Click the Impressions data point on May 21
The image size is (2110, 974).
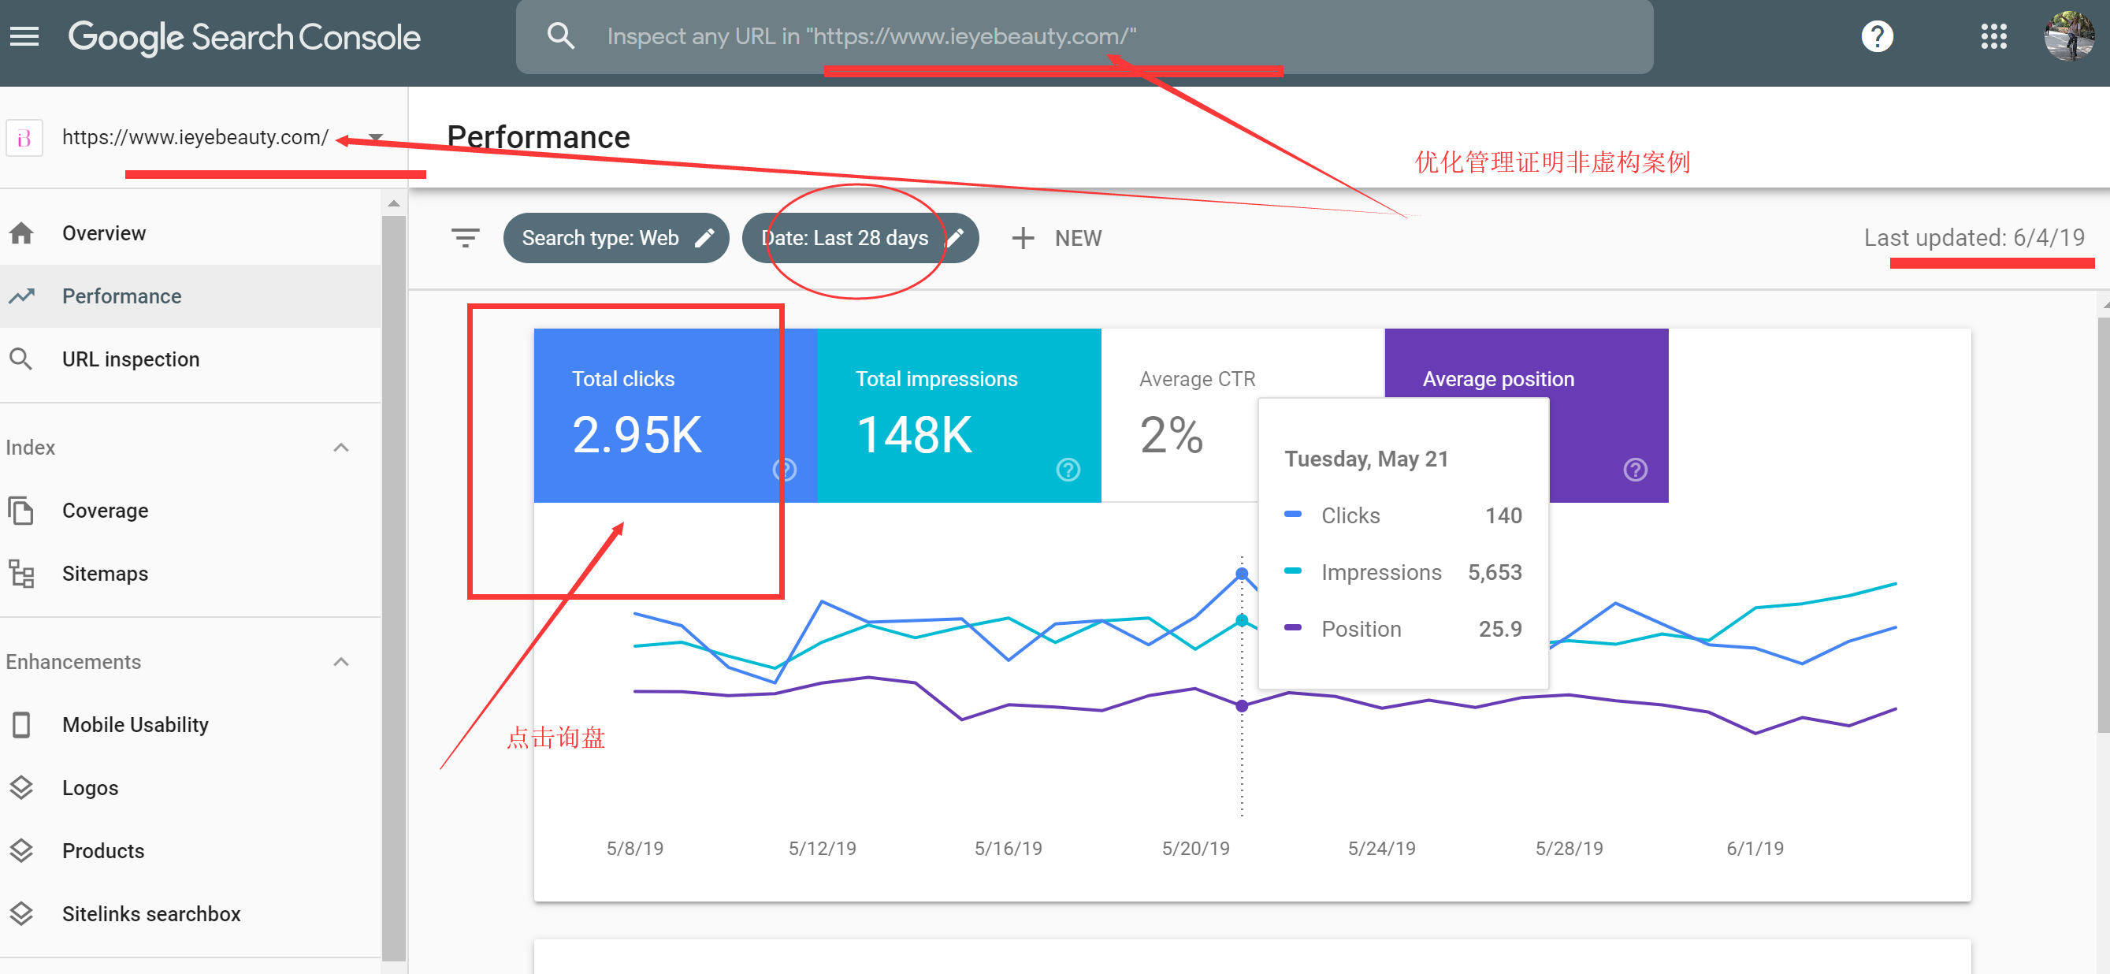point(1242,620)
